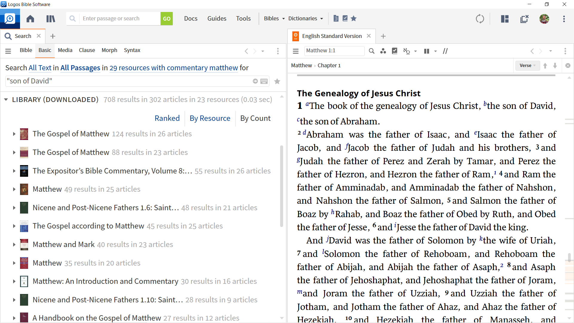
Task: Click the search submit arrow icon
Action: click(x=255, y=81)
